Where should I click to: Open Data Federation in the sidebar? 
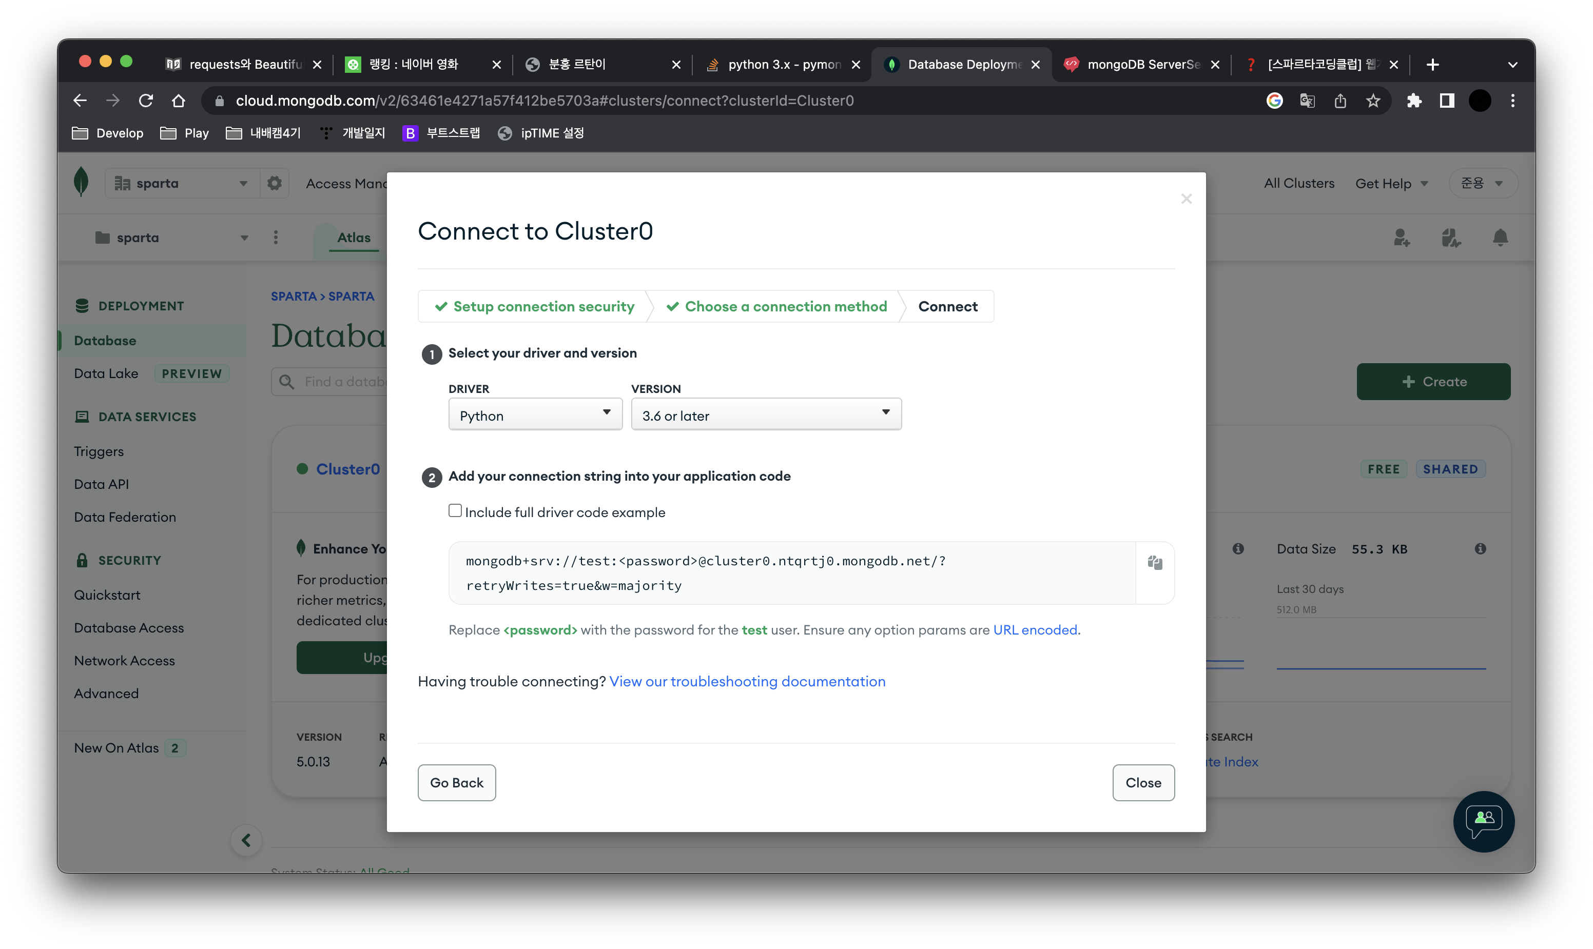click(x=125, y=517)
